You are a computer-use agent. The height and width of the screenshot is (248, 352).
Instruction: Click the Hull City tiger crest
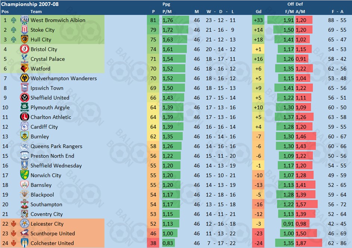[x=24, y=39]
